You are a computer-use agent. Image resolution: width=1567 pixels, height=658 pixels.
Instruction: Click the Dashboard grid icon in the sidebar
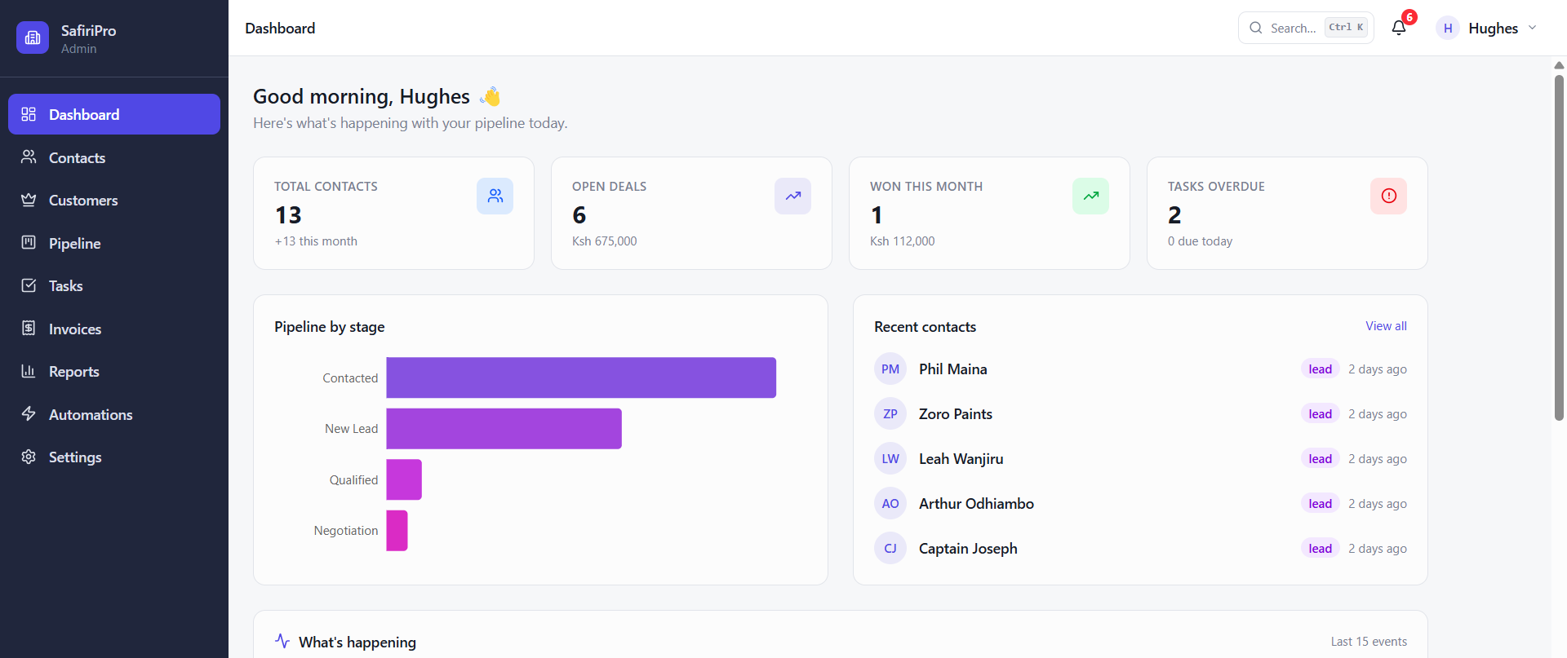(x=29, y=114)
